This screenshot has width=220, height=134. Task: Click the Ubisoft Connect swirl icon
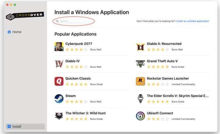tap(140, 116)
